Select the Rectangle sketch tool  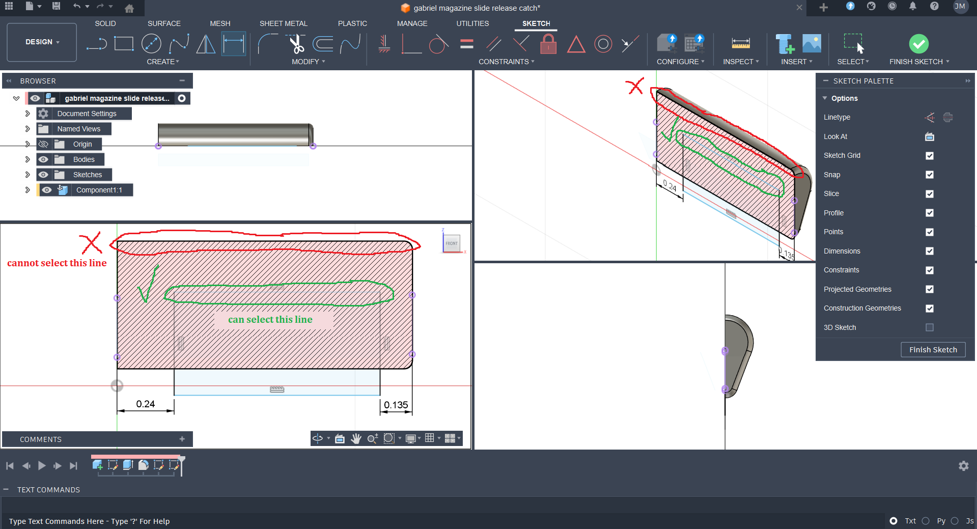[x=124, y=44]
